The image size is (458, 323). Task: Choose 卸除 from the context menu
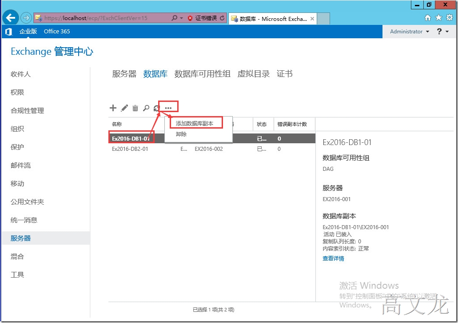tap(181, 134)
